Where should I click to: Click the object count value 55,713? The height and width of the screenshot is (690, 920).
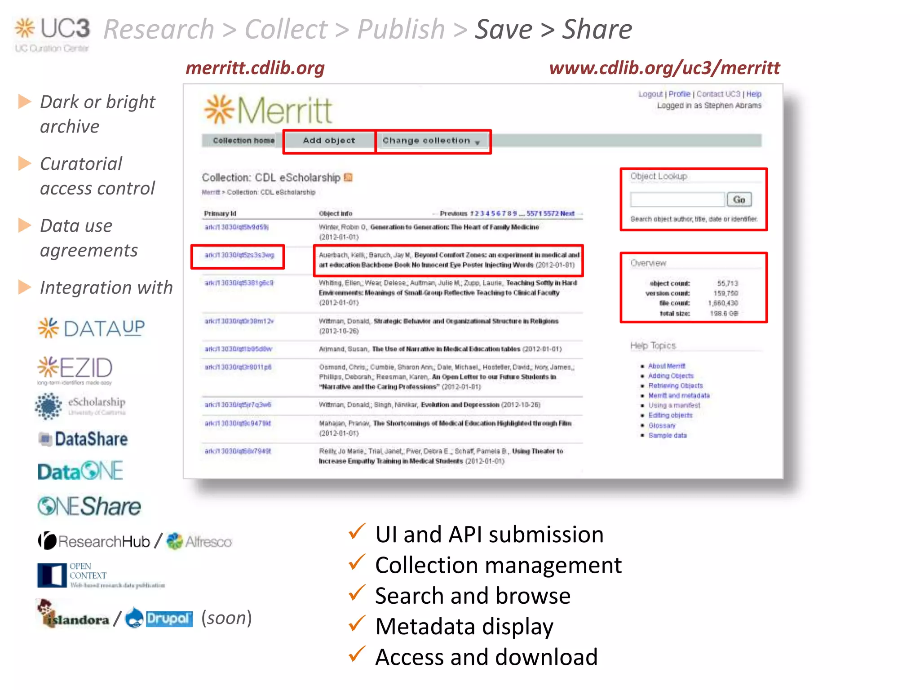[727, 283]
